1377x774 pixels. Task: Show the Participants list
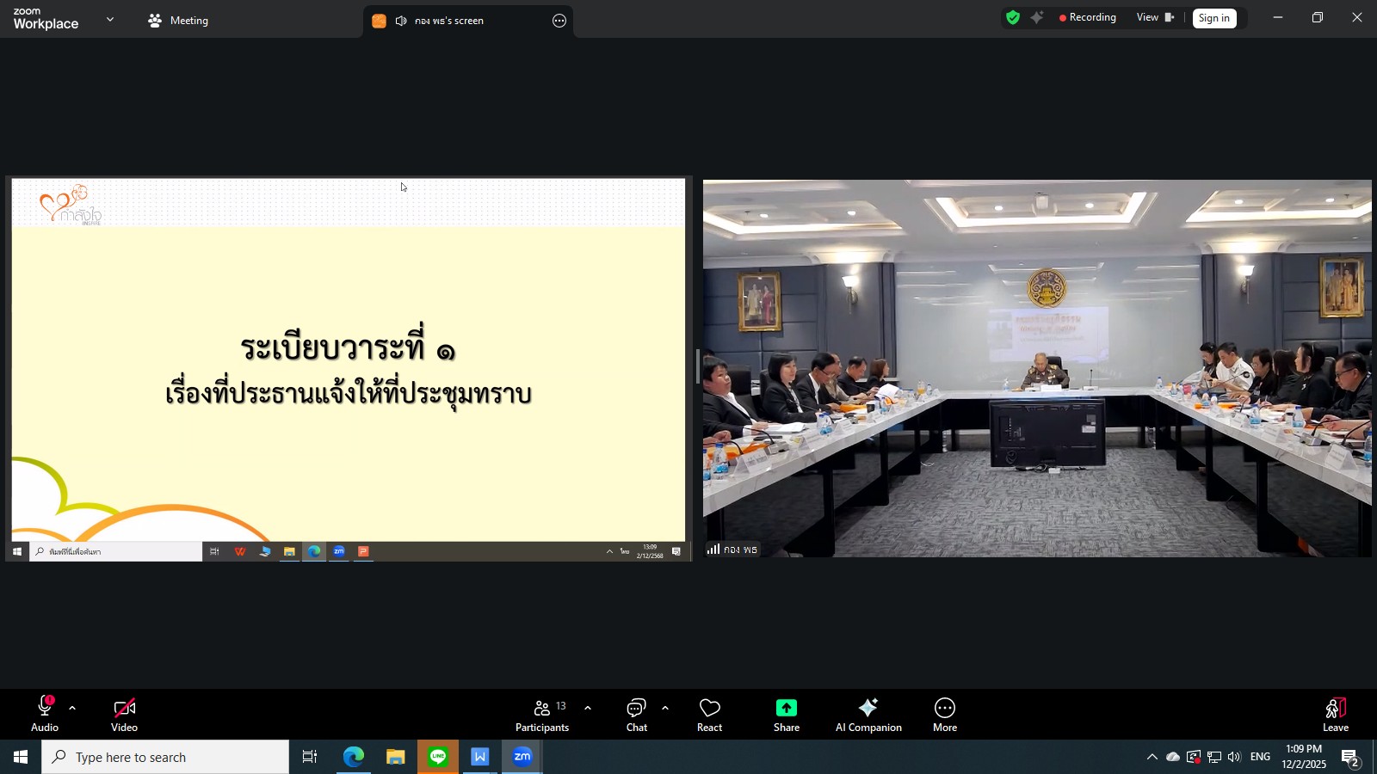click(542, 714)
